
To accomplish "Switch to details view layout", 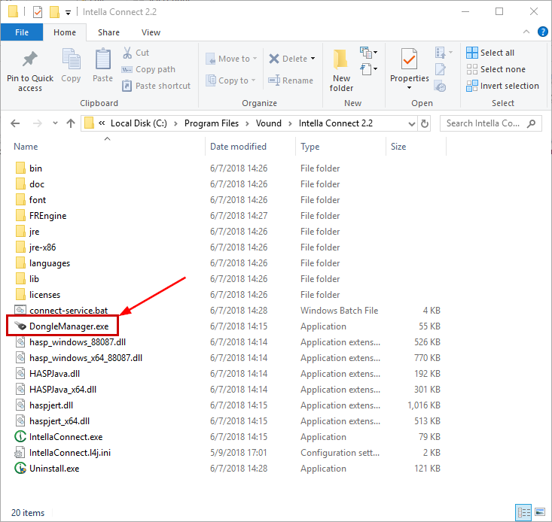I will (526, 513).
